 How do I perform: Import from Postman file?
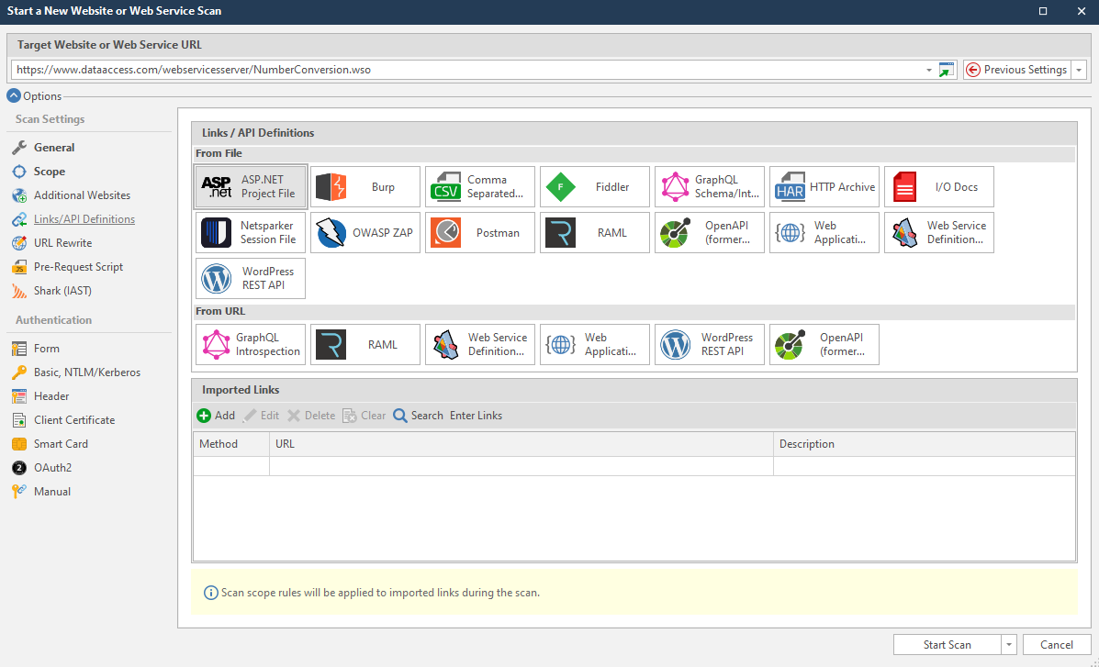point(479,233)
